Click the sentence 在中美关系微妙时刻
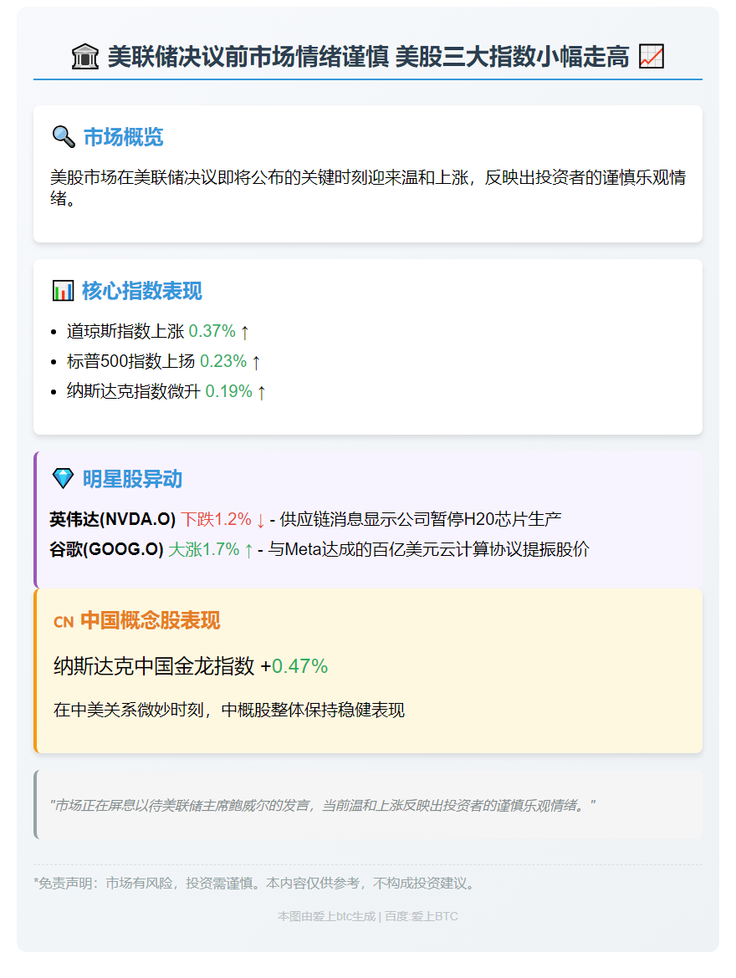Viewport: 736px width, 978px height. (229, 710)
